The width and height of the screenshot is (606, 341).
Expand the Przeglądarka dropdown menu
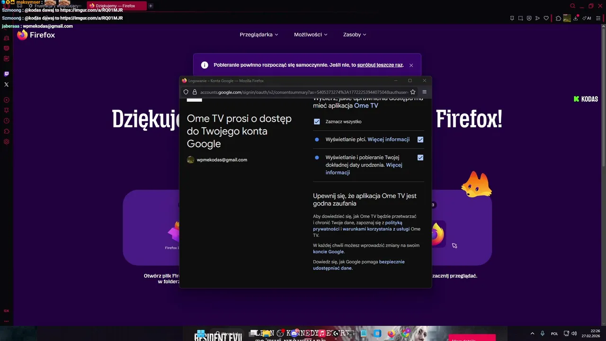[259, 35]
